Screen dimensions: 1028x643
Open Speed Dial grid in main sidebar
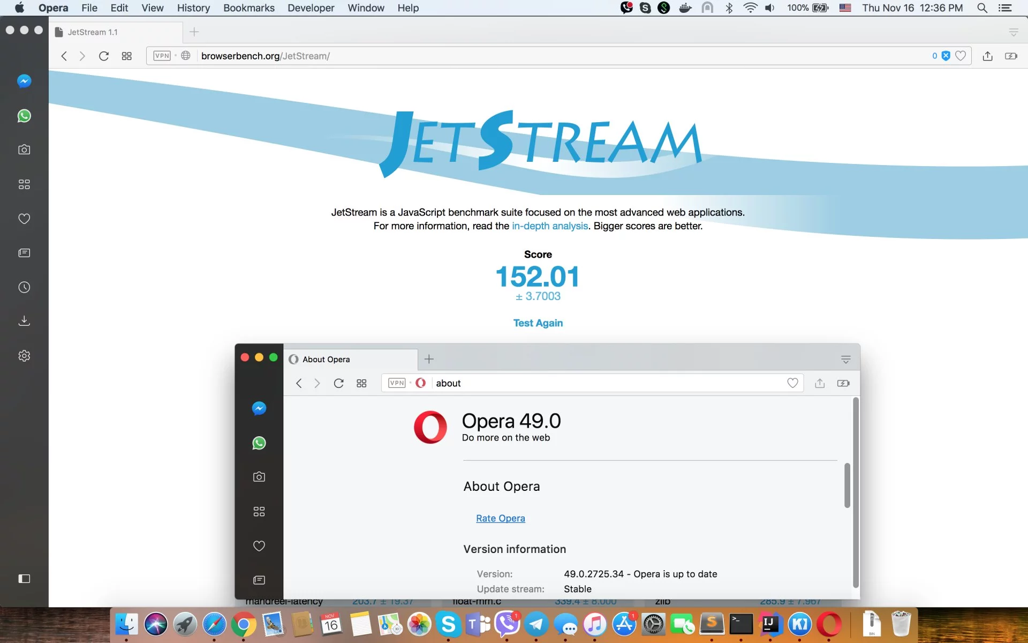coord(24,184)
